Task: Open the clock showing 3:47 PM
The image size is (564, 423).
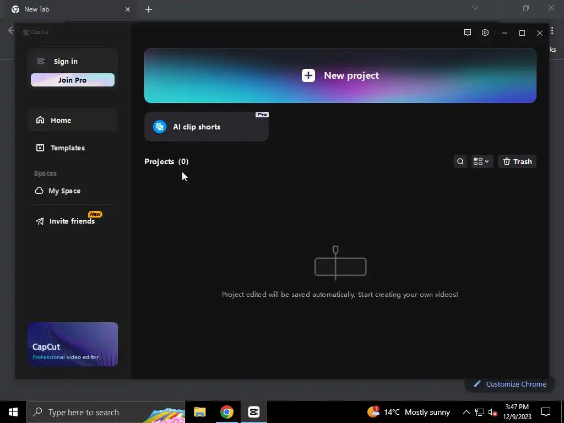Action: point(517,412)
